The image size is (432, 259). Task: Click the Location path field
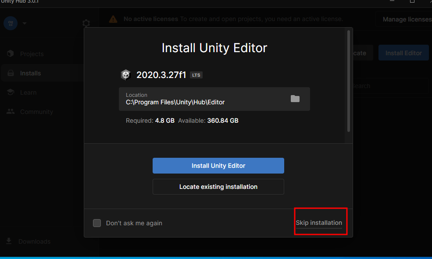click(214, 99)
